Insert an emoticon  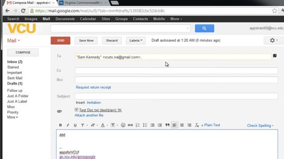(123, 125)
